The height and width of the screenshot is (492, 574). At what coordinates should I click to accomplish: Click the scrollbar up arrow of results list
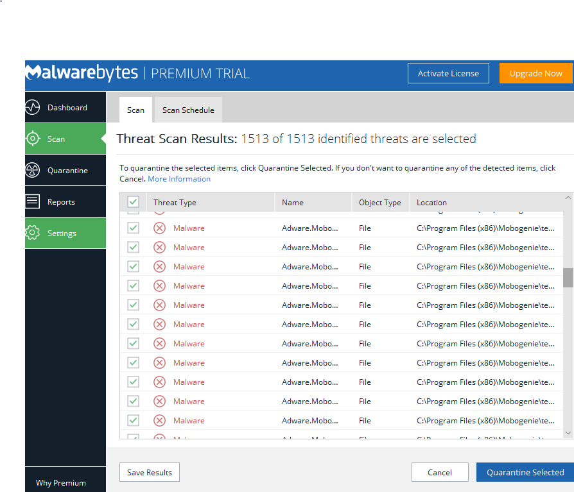(x=568, y=198)
